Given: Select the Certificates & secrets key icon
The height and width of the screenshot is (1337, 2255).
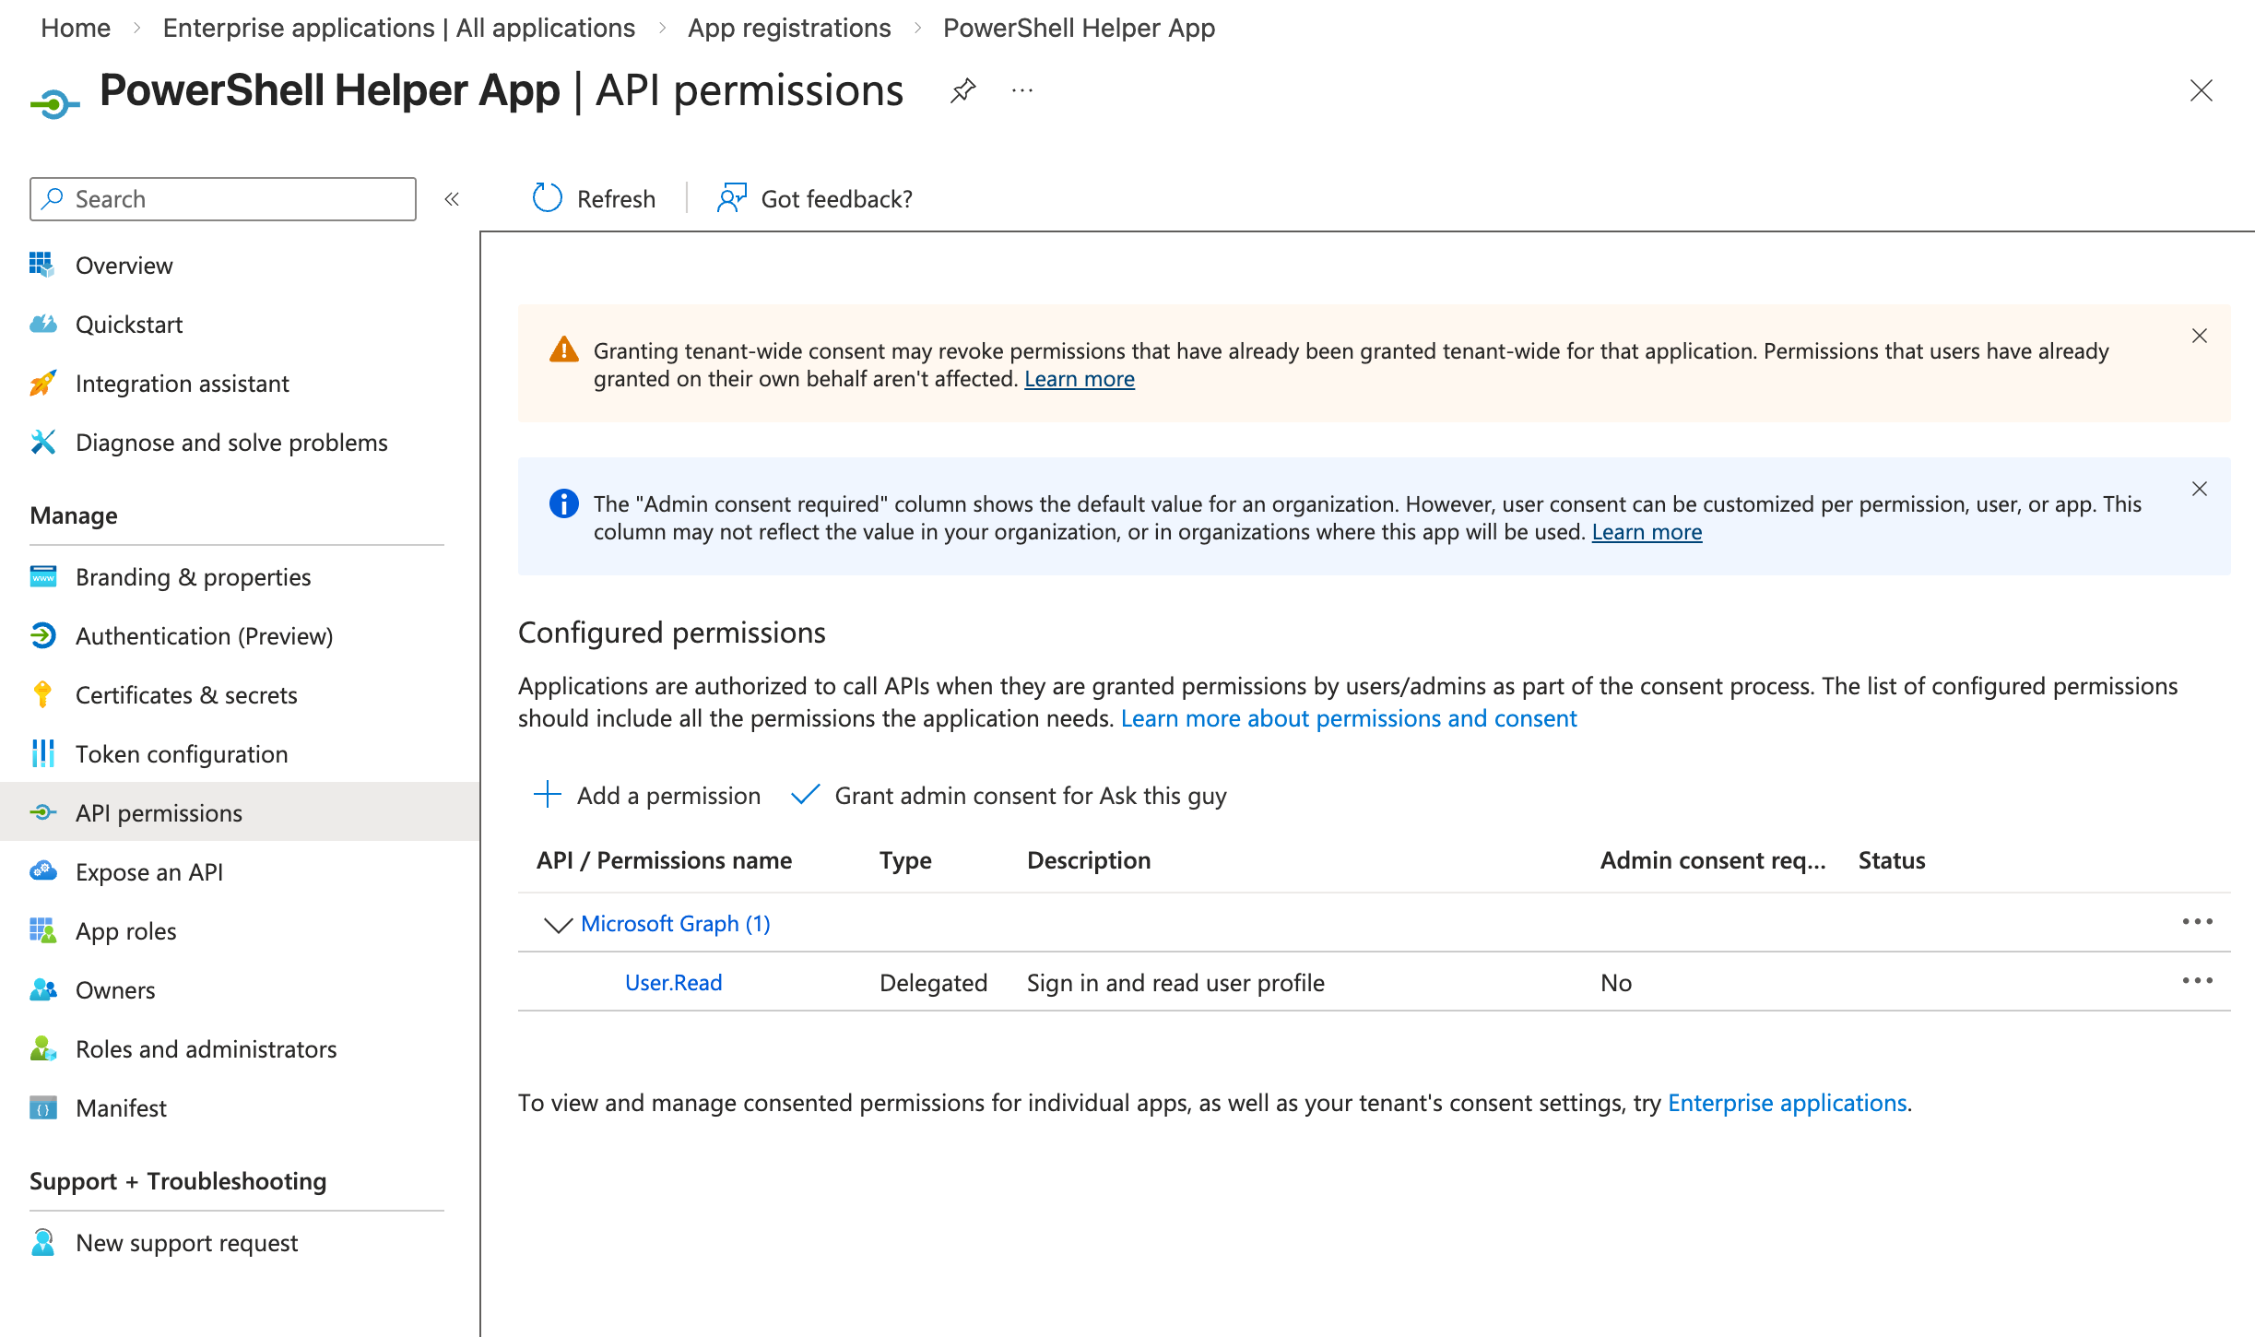Looking at the screenshot, I should pos(42,694).
